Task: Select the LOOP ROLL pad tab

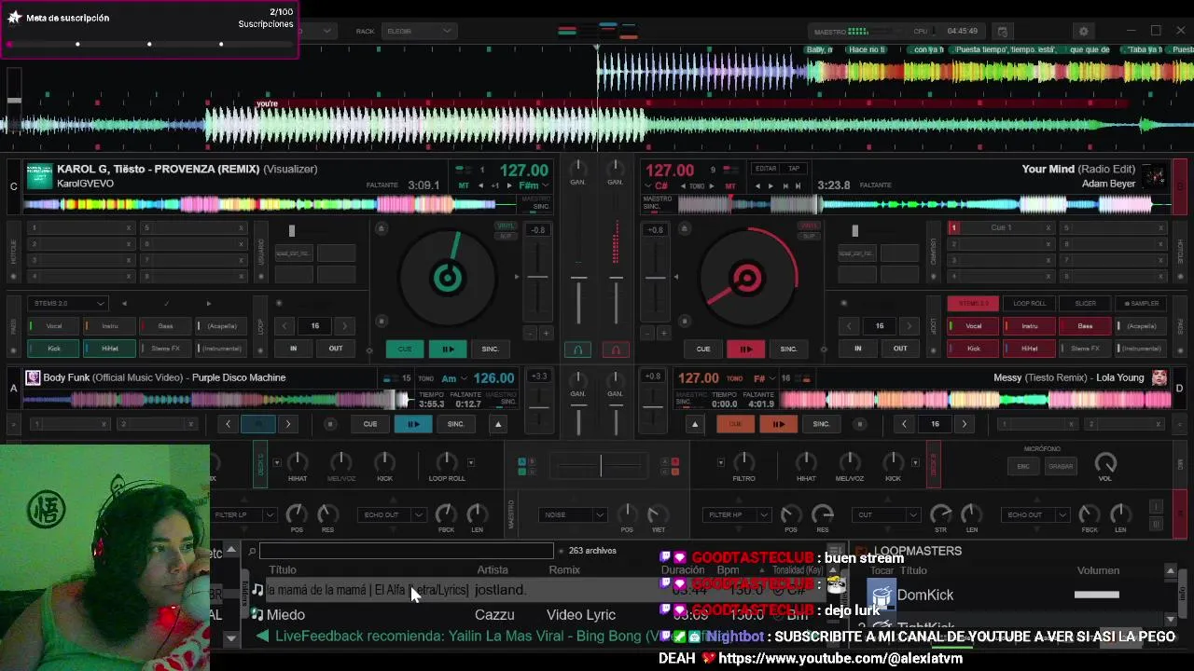Action: [1029, 303]
